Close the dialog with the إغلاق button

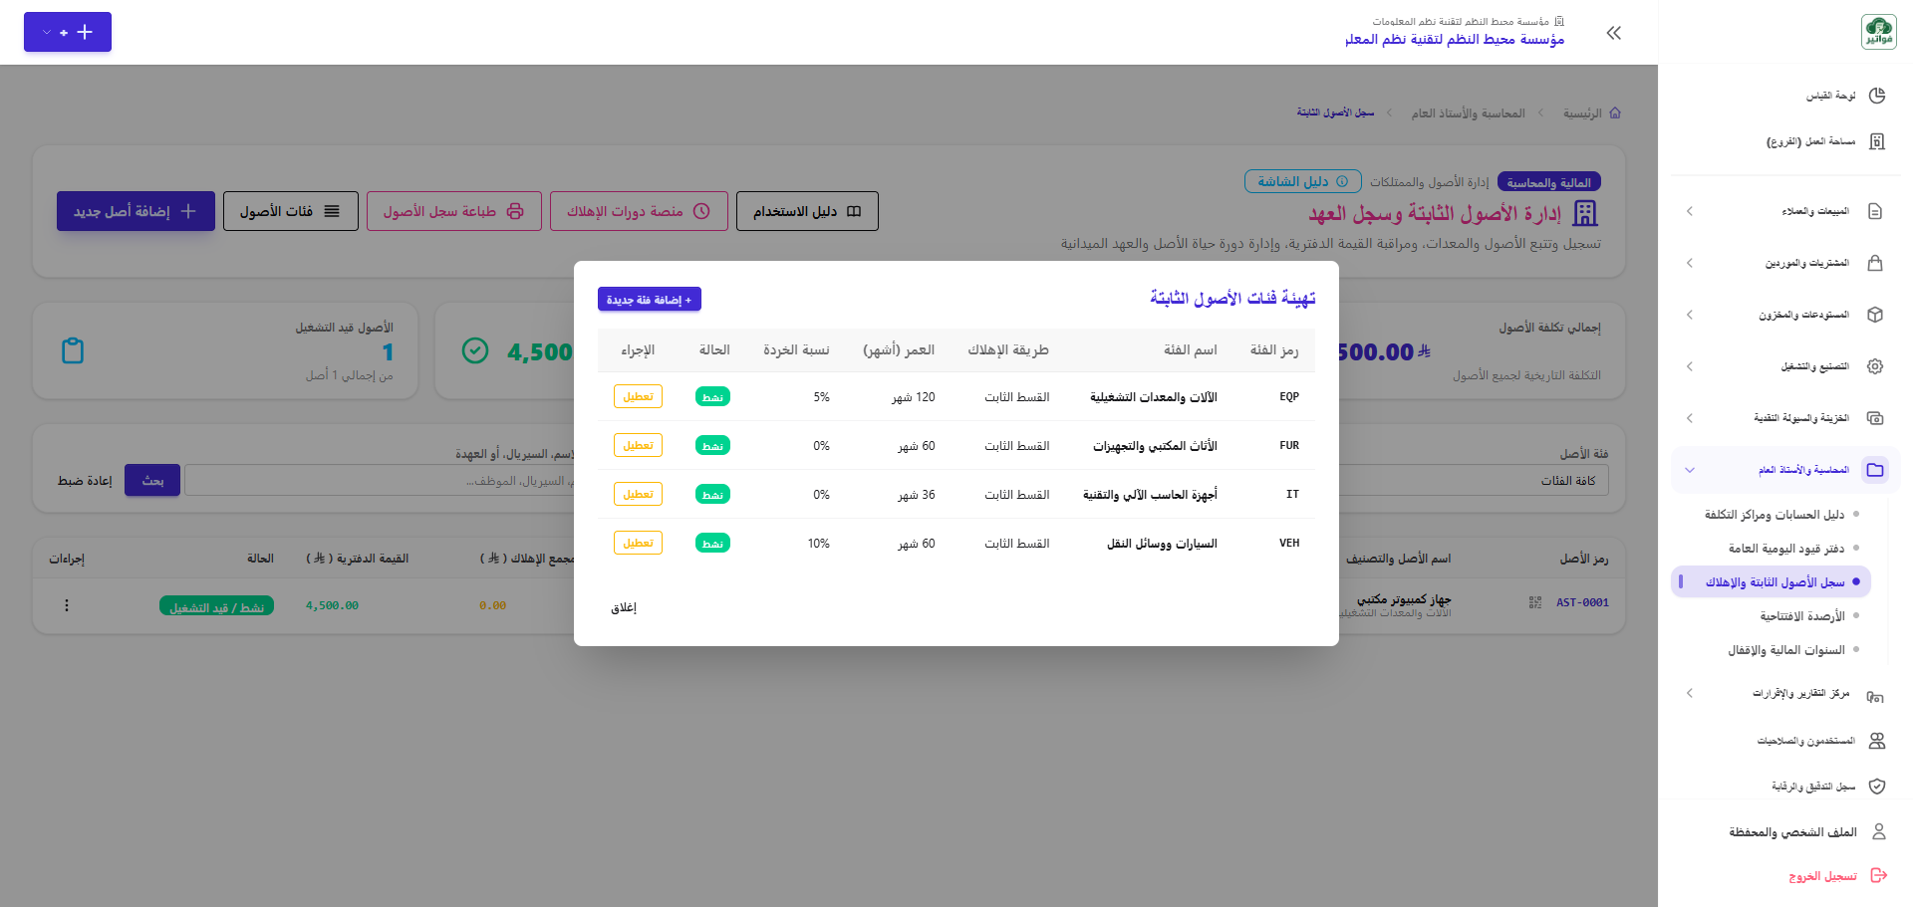click(624, 607)
